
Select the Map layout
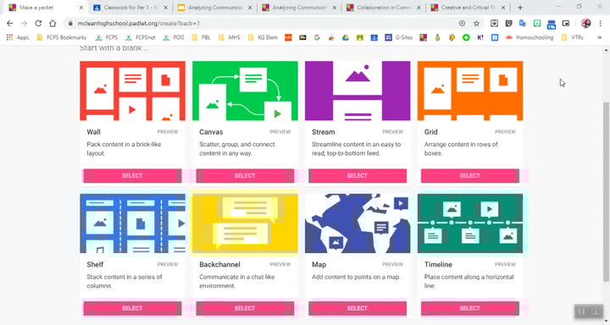358,308
